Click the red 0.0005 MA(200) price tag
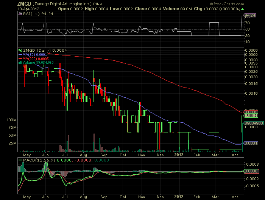Viewport: 265px width, 200px height. pyautogui.click(x=251, y=112)
